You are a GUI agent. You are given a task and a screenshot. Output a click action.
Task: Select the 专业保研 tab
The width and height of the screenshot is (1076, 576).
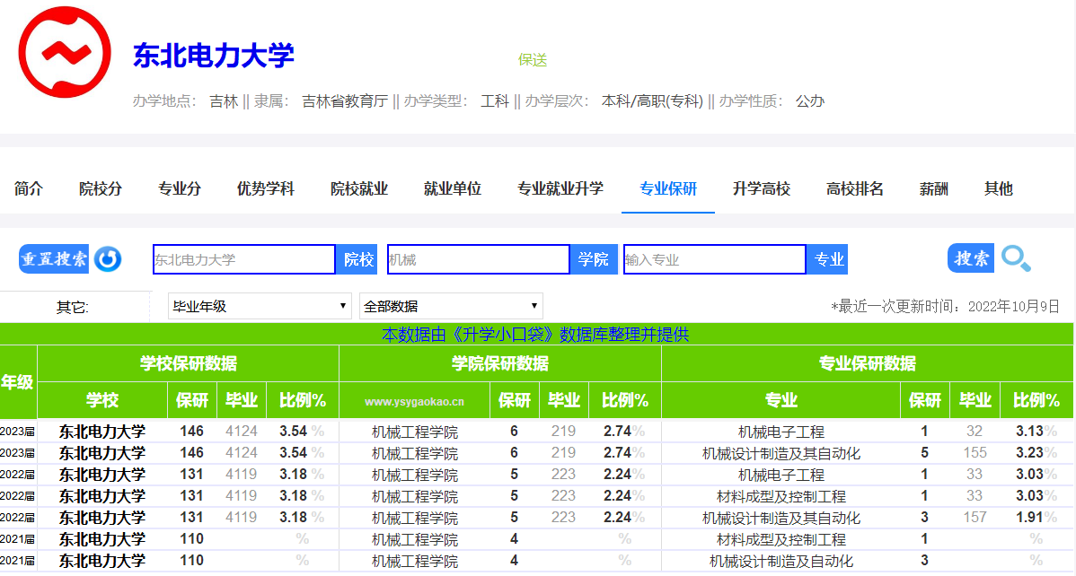[x=668, y=188]
